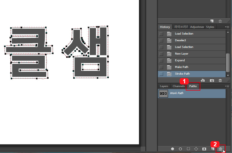
Task: Switch to the Channels tab
Action: click(x=179, y=86)
